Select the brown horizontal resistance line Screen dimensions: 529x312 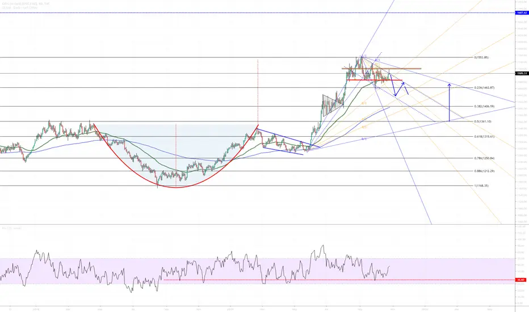tap(381, 69)
